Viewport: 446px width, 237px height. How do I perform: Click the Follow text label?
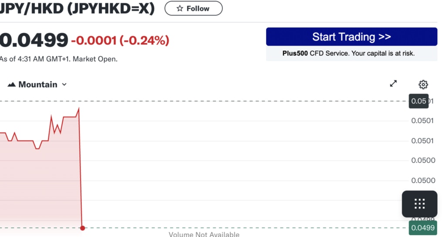pos(198,9)
